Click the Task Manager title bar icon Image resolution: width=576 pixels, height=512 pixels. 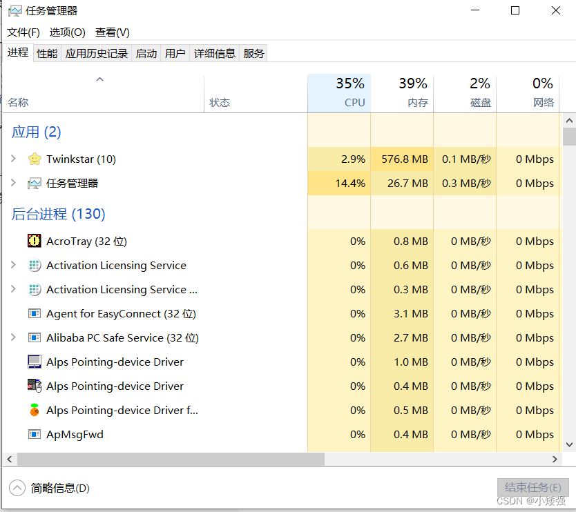click(x=15, y=10)
